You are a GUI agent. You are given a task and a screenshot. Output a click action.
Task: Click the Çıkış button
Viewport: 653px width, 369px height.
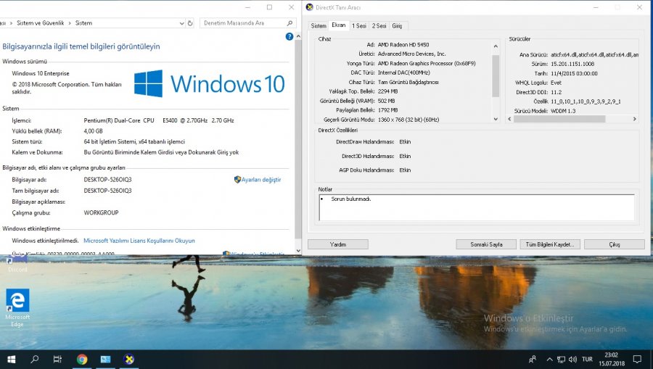click(x=615, y=244)
